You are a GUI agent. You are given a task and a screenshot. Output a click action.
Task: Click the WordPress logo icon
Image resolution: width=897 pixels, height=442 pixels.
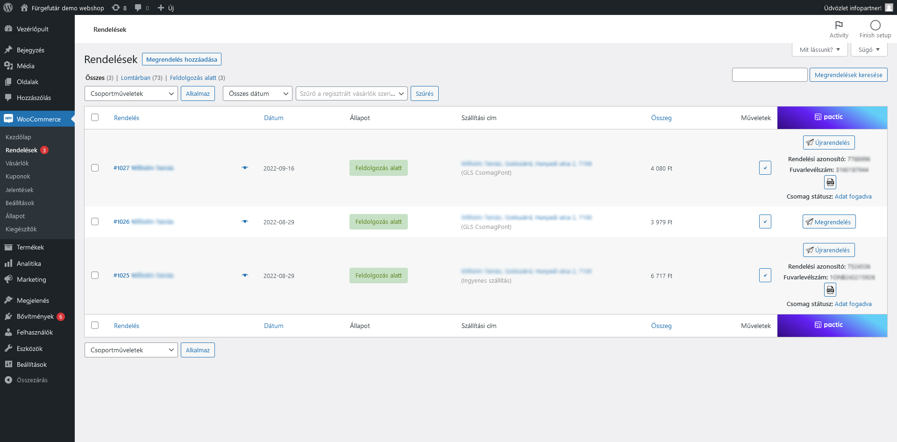[x=8, y=7]
